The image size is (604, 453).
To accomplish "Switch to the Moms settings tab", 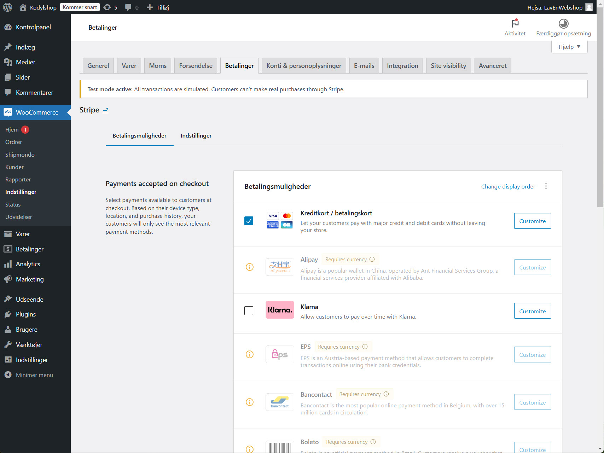I will (157, 65).
